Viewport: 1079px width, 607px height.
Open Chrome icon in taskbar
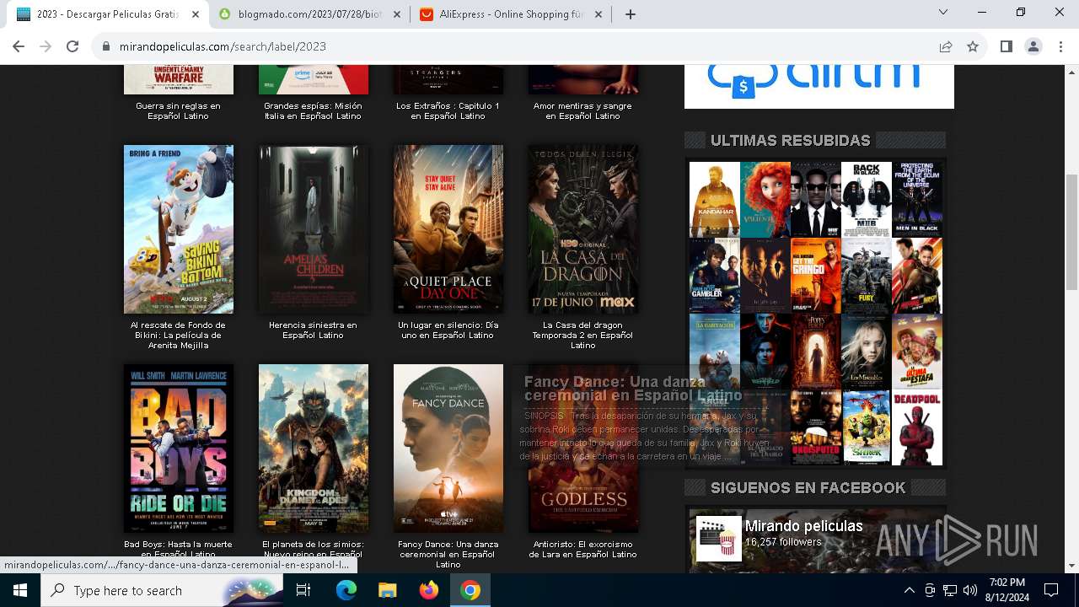click(x=470, y=590)
